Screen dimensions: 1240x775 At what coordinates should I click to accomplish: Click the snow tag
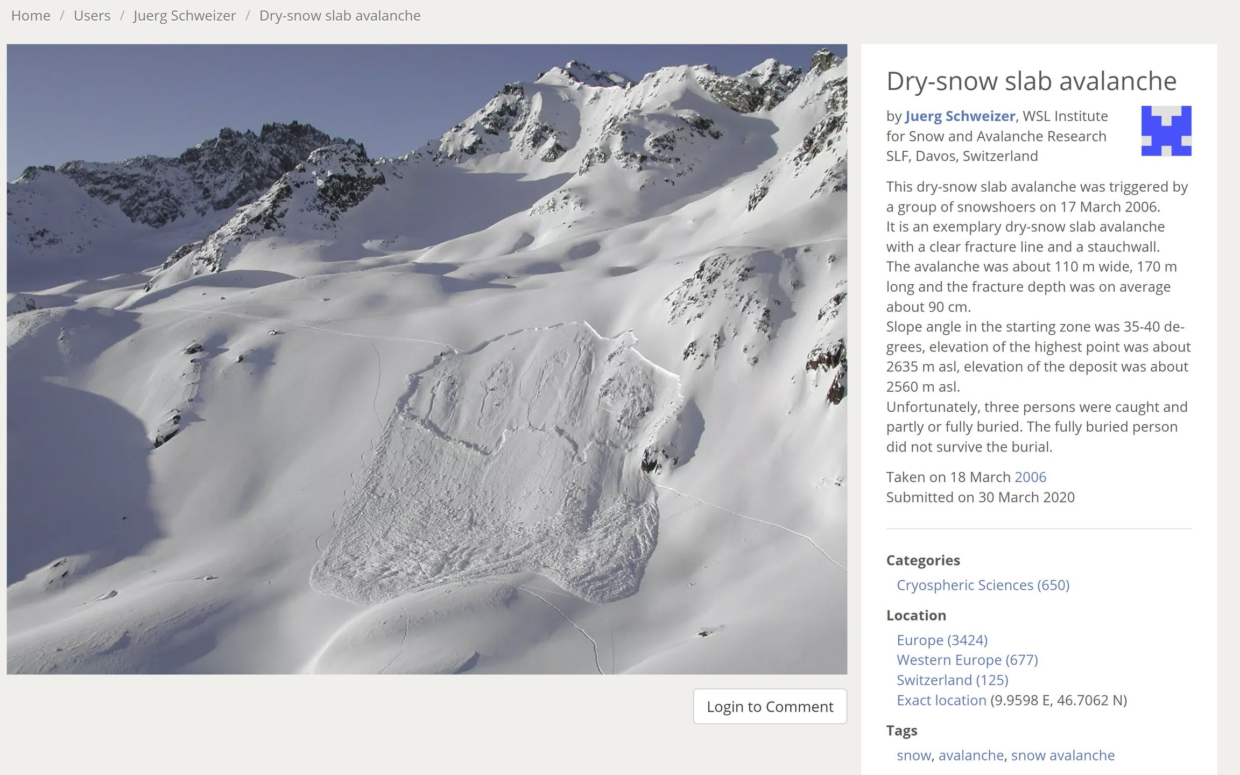[x=913, y=755]
